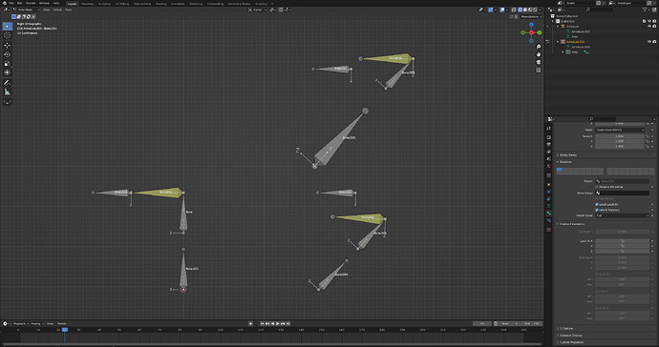Expand the Bendy Bones panel

tap(568, 155)
